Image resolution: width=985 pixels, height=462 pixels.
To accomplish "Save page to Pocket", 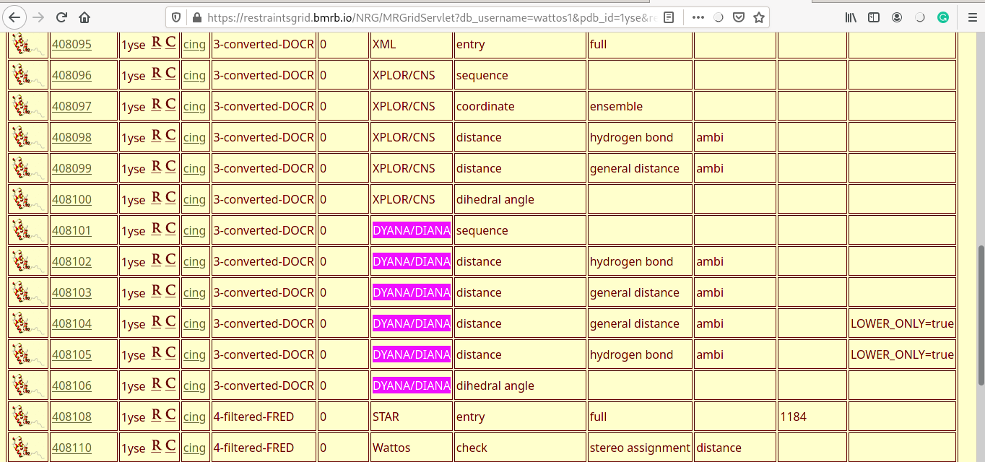I will pos(739,17).
